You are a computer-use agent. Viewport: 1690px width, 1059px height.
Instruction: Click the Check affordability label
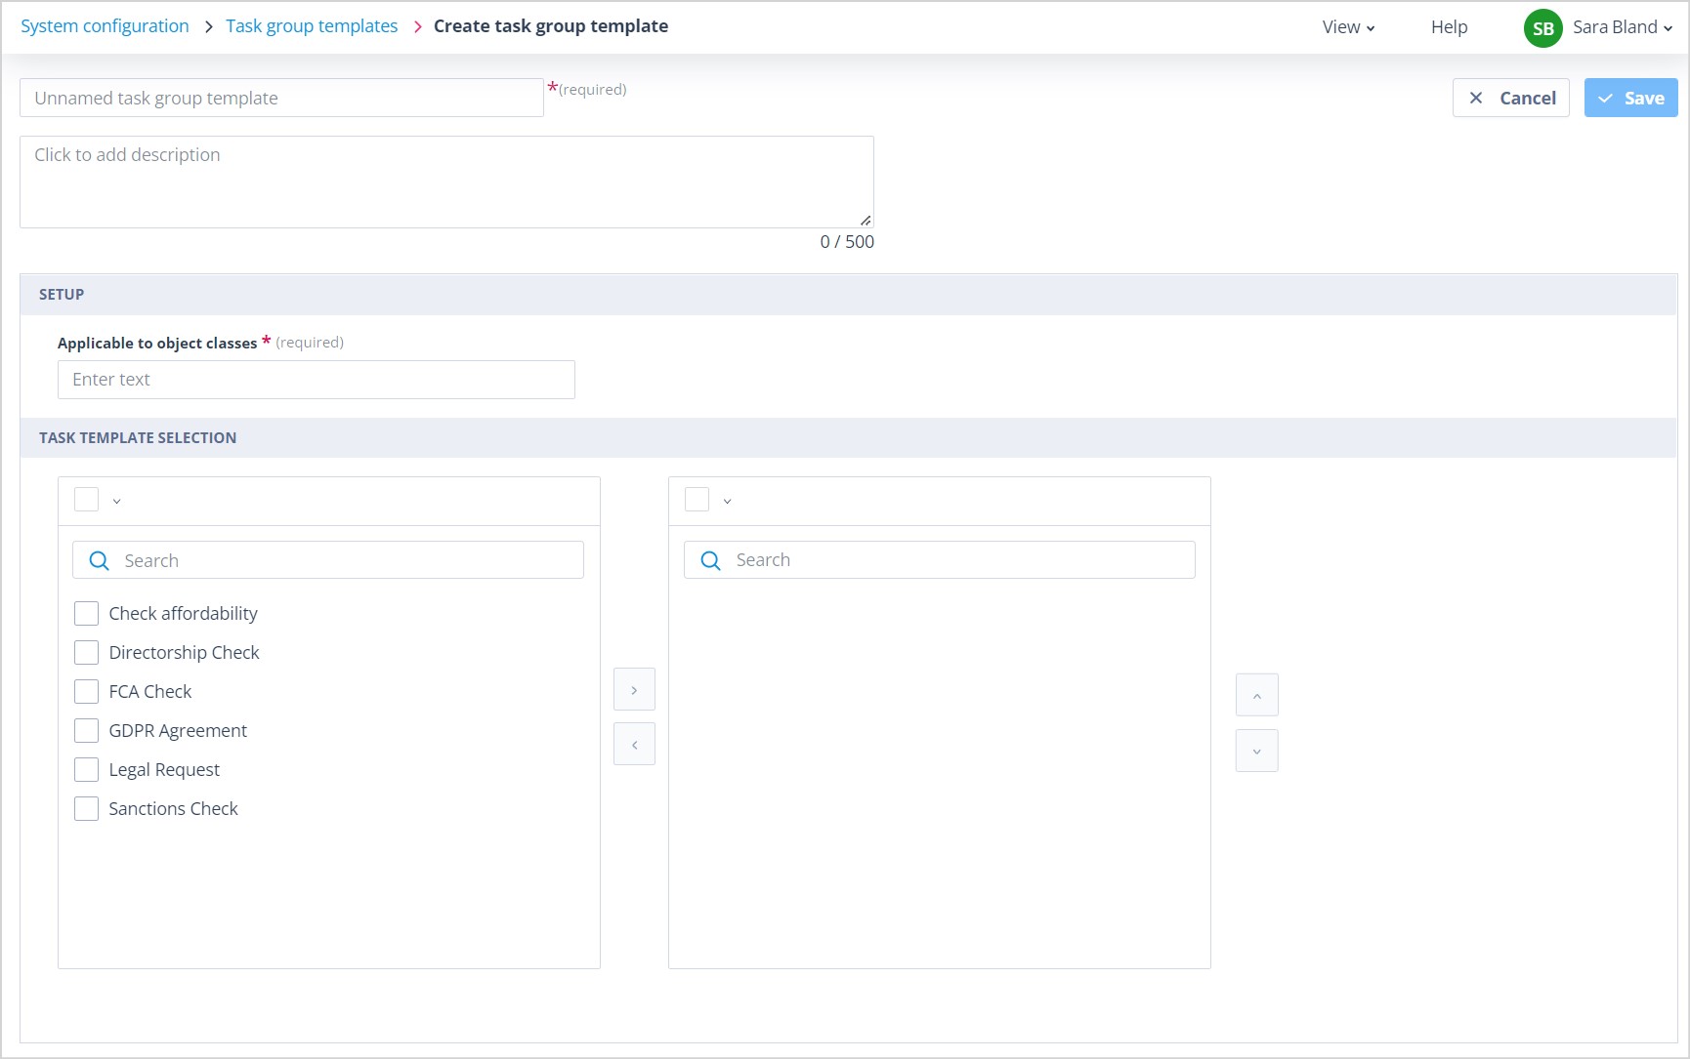click(x=183, y=614)
